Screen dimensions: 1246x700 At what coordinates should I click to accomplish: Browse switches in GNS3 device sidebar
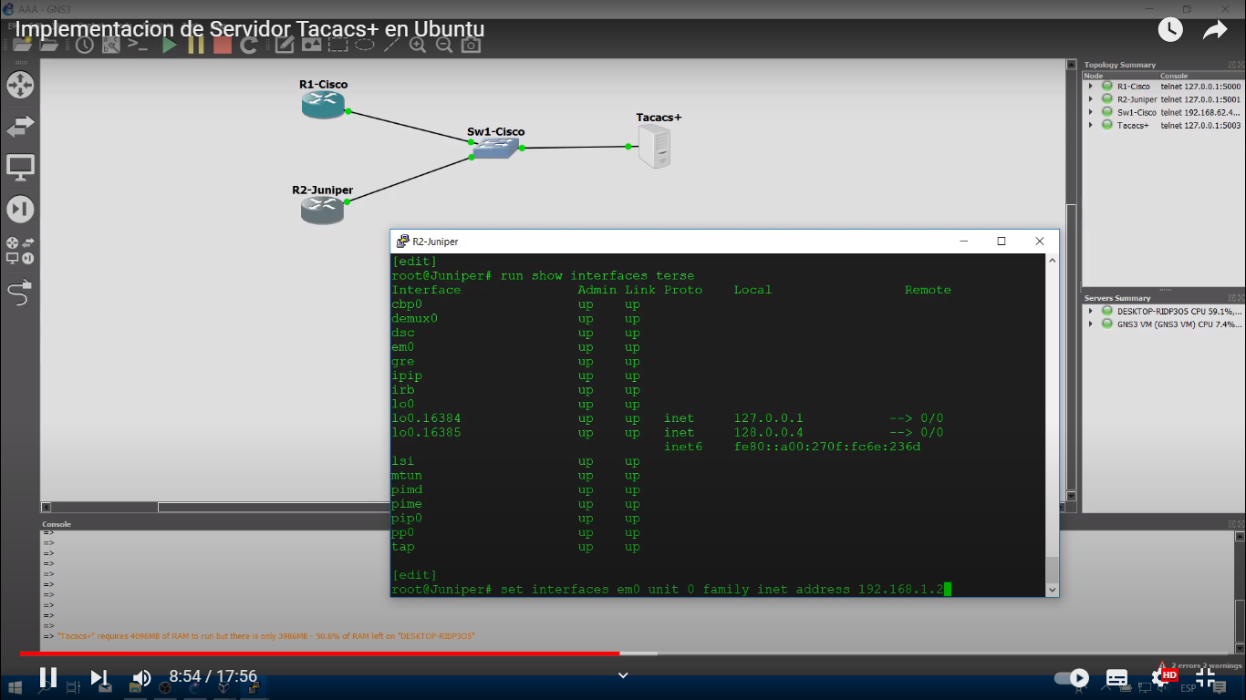point(20,127)
